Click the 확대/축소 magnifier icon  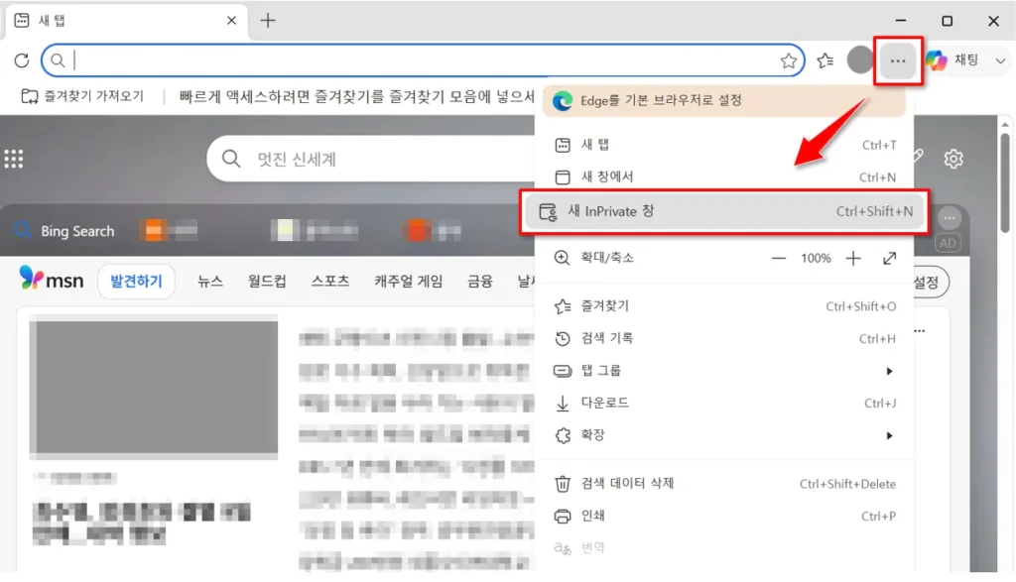click(562, 258)
